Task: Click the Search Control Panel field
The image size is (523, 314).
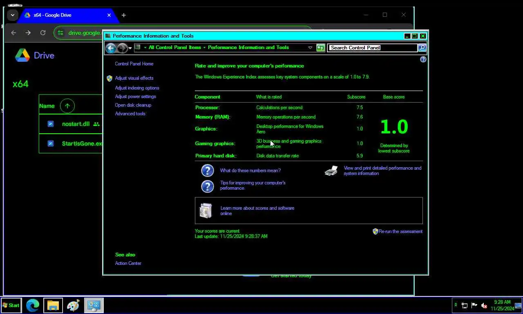Action: pyautogui.click(x=373, y=47)
